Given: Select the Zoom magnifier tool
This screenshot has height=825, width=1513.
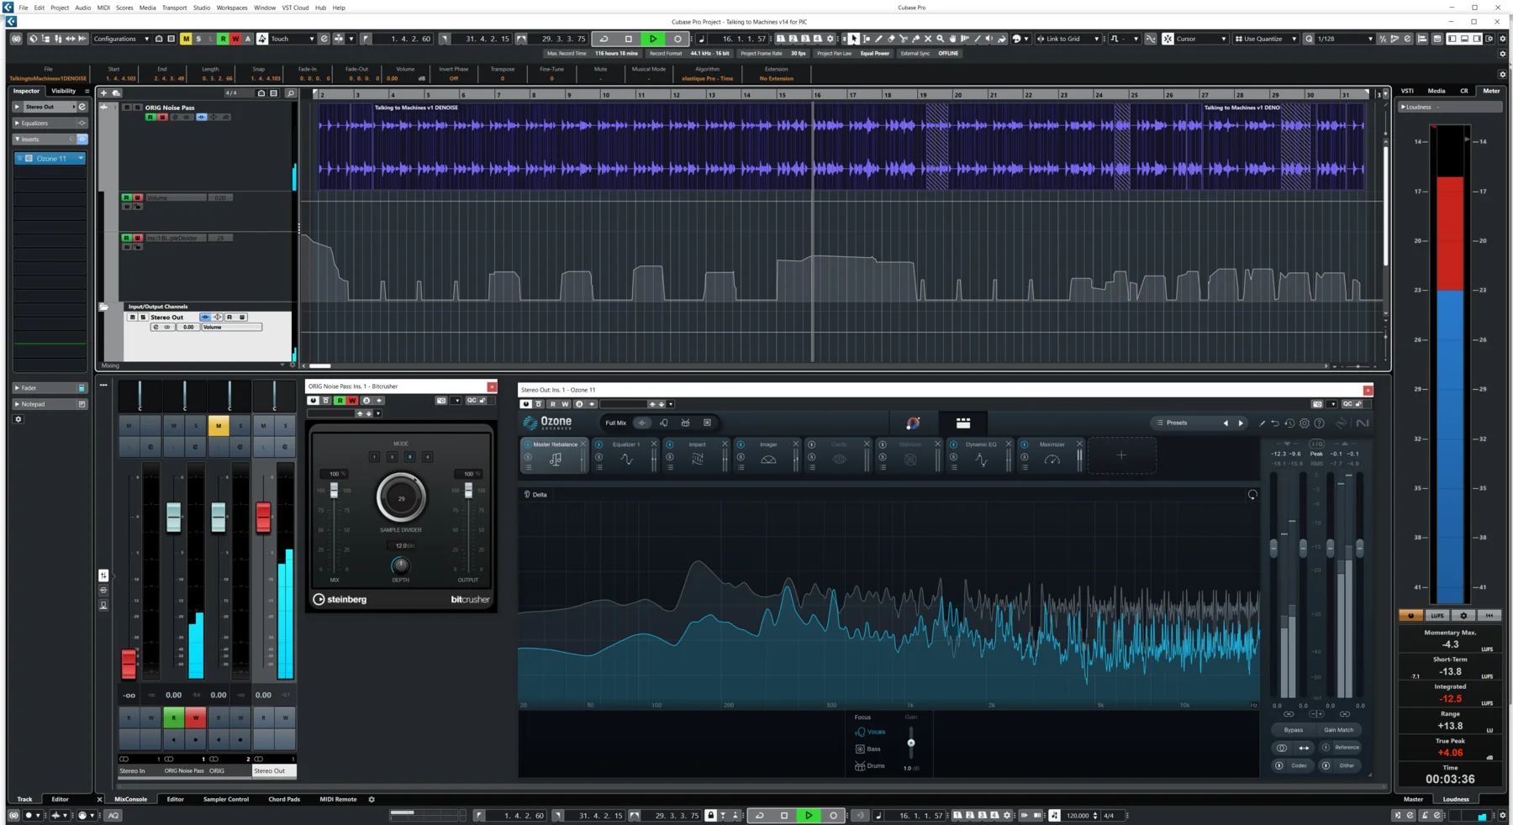Looking at the screenshot, I should click(940, 39).
